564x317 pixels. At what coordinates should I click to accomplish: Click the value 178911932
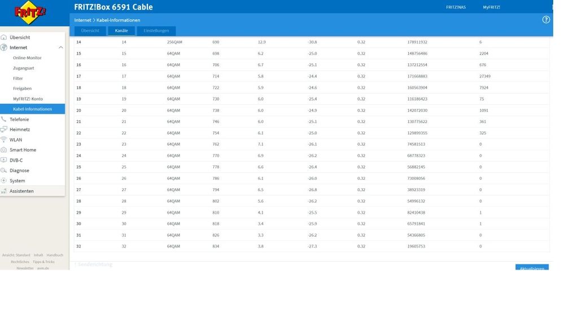417,42
